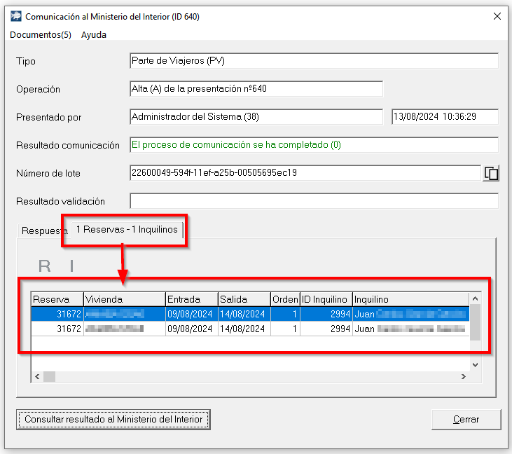Click the Inquilino column header
512x454 pixels.
coord(410,299)
